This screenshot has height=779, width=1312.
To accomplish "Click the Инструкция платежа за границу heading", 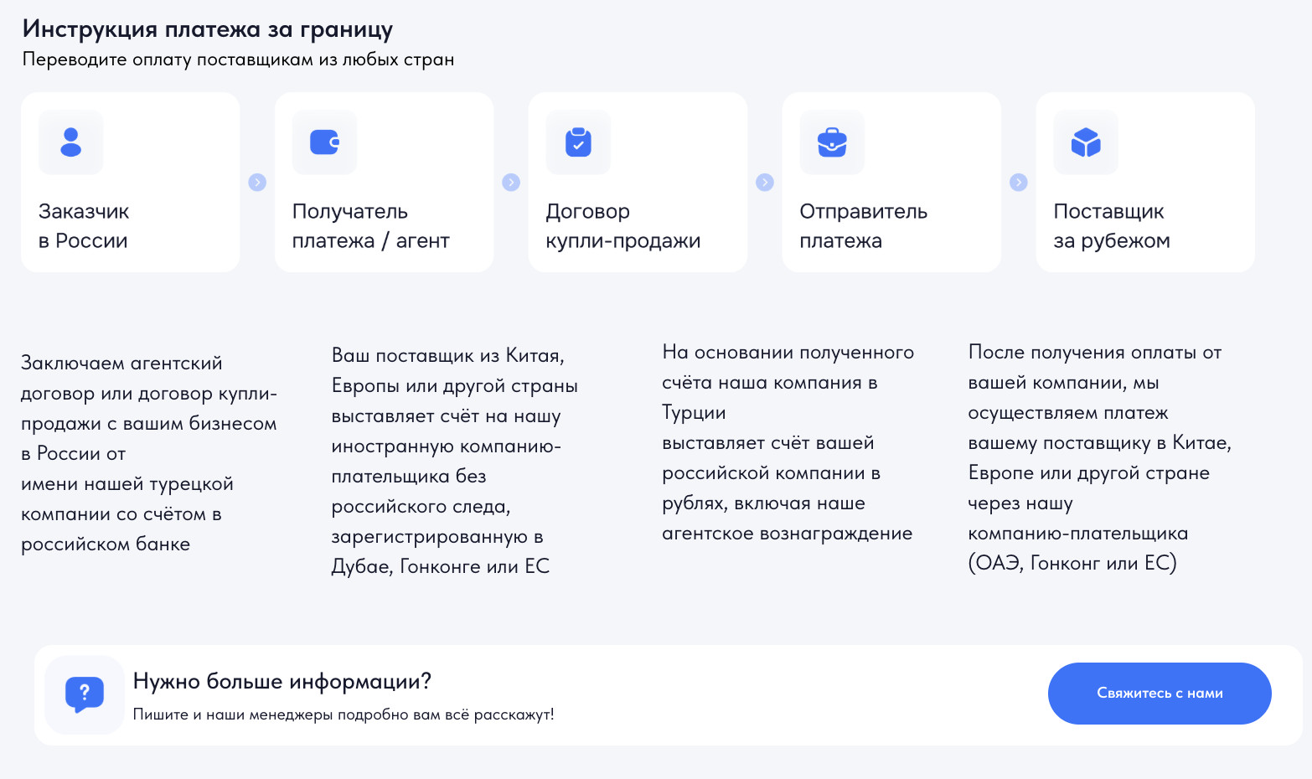I will [x=208, y=29].
